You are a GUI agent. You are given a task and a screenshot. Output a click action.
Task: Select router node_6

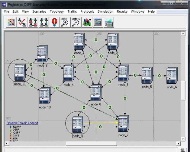pos(172,76)
